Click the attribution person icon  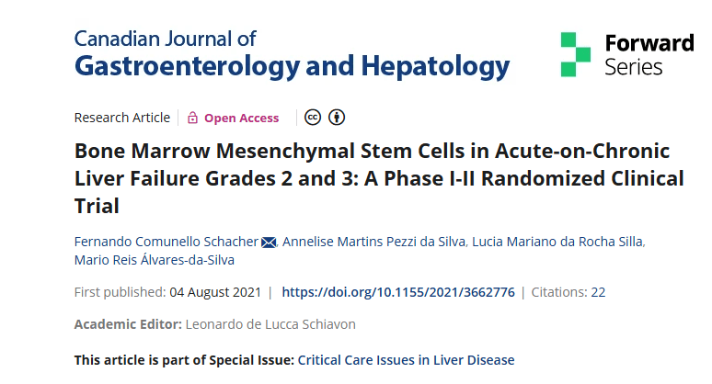click(337, 118)
